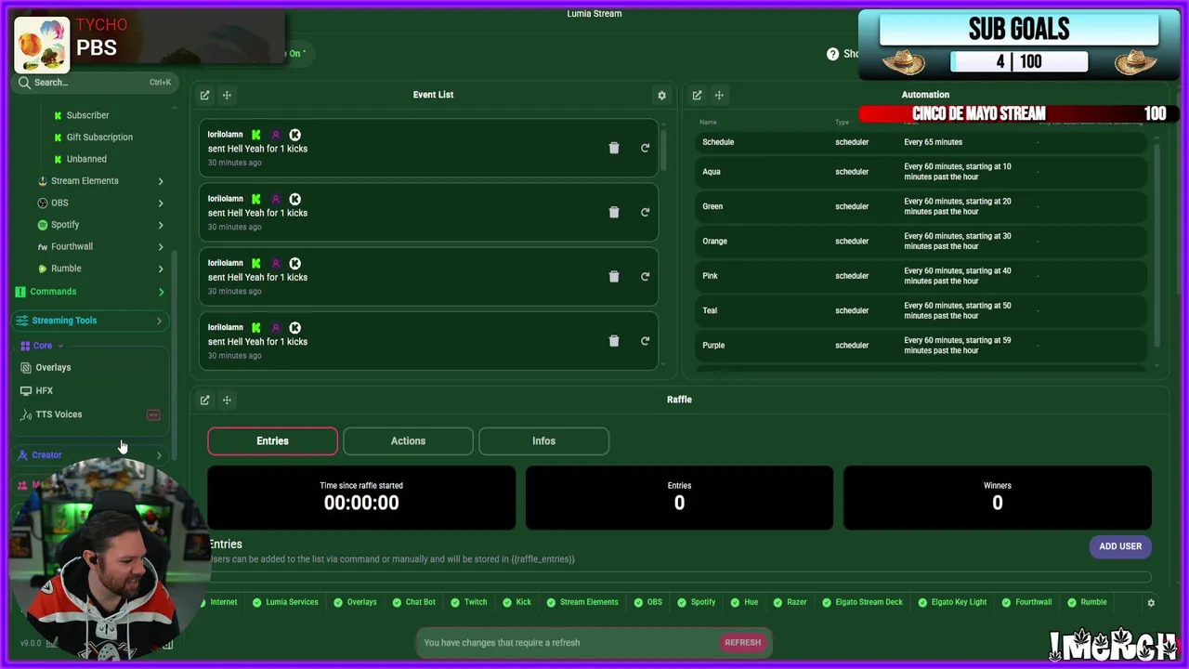
Task: Select the Pink automation row
Action: pos(920,276)
